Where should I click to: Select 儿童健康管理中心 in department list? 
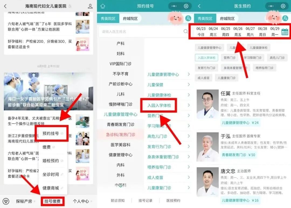click(120, 114)
